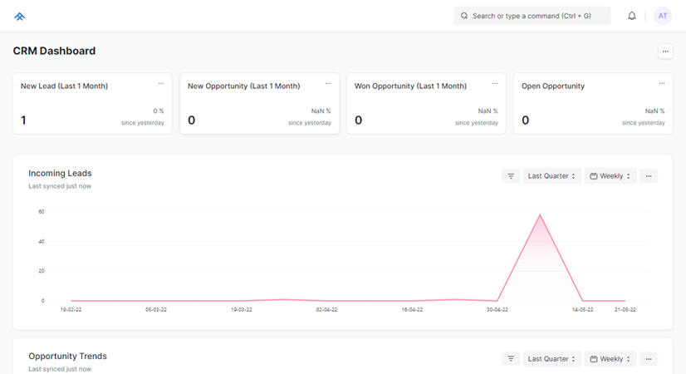Click the peak point of leads chart
Viewport: 686px width, 374px height.
[541, 215]
